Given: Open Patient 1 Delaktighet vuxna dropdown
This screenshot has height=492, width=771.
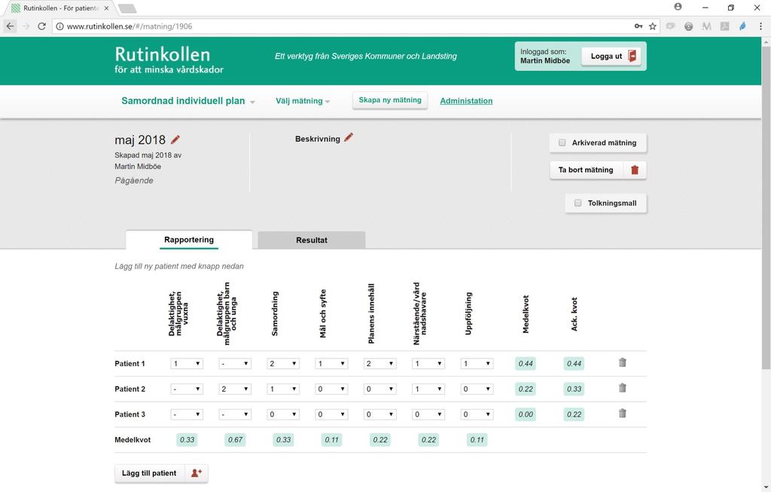Looking at the screenshot, I should pyautogui.click(x=187, y=364).
